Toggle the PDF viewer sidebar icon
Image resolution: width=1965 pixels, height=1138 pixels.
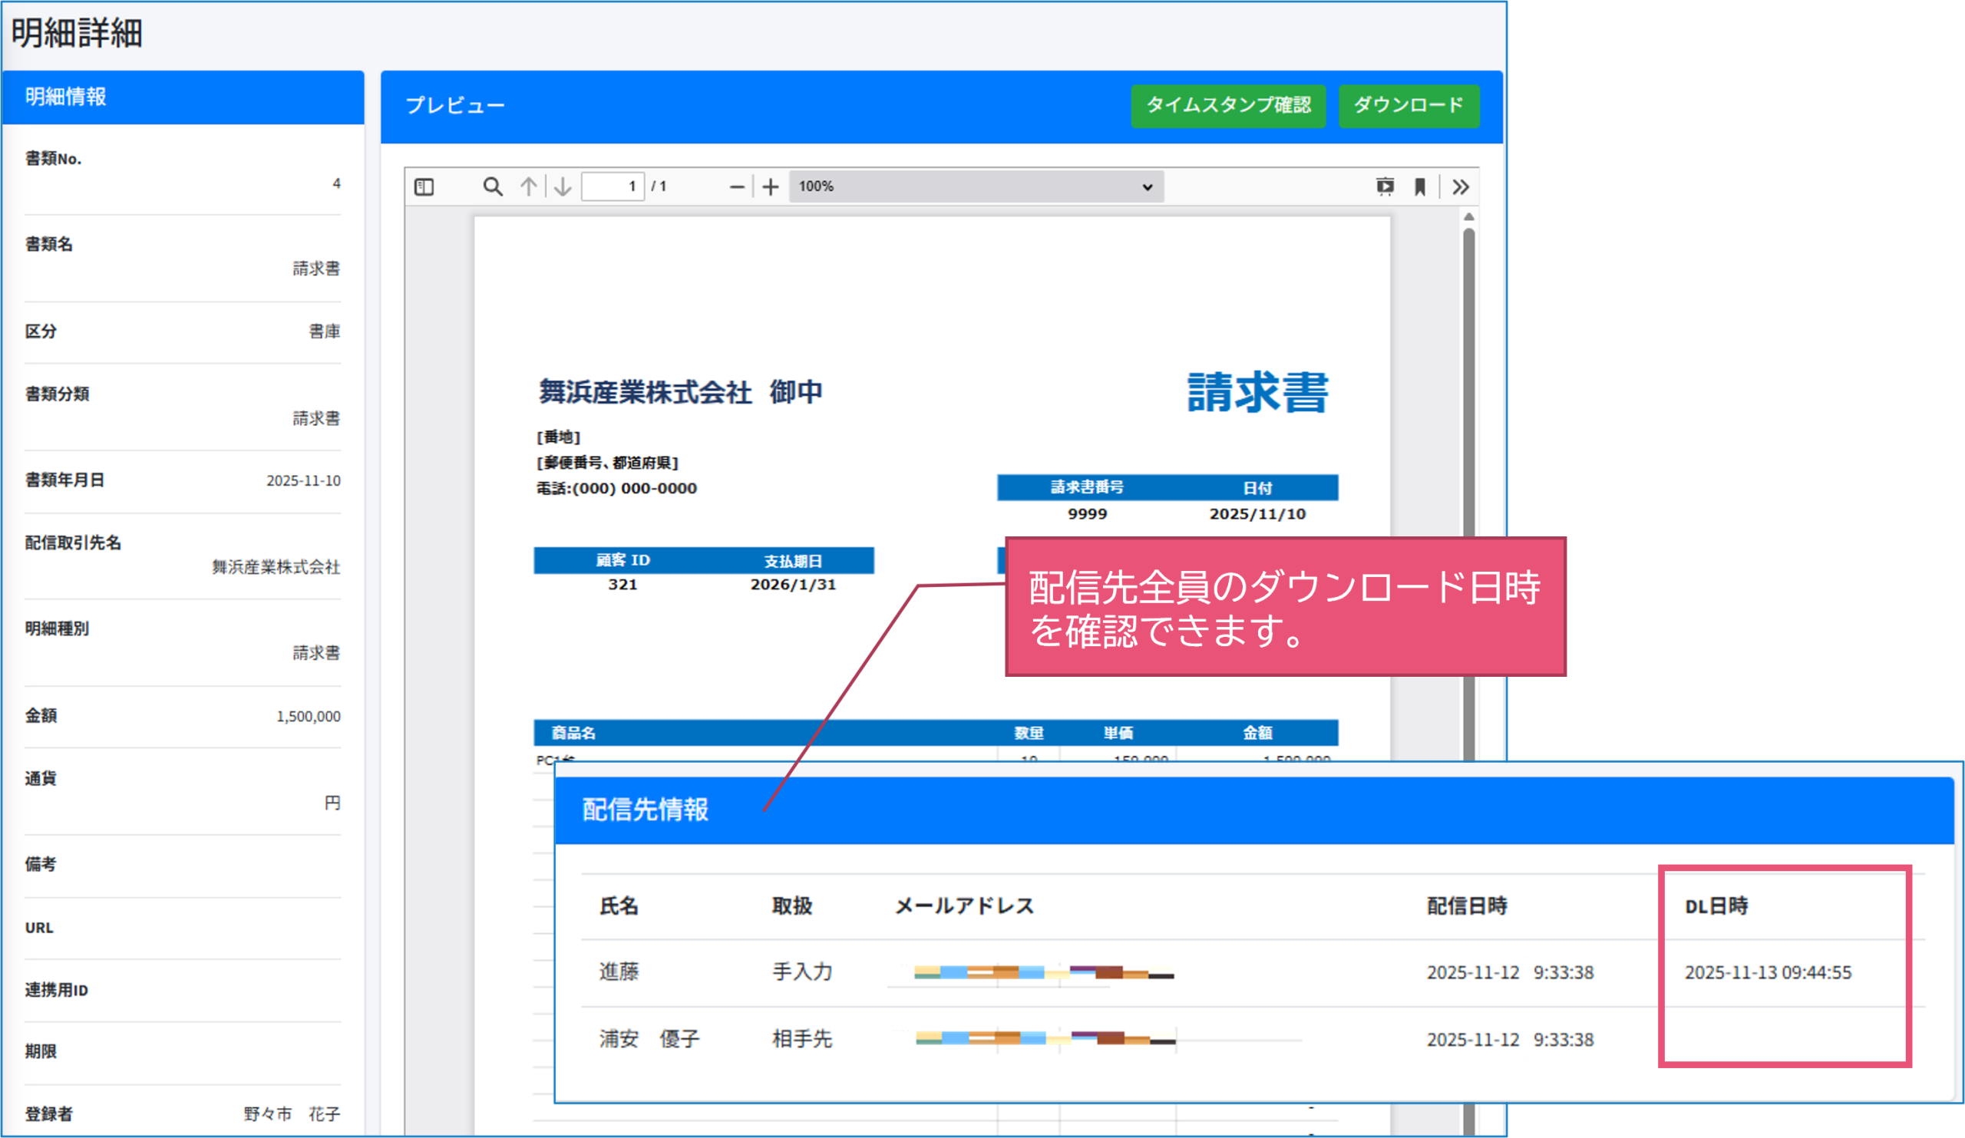pyautogui.click(x=424, y=187)
